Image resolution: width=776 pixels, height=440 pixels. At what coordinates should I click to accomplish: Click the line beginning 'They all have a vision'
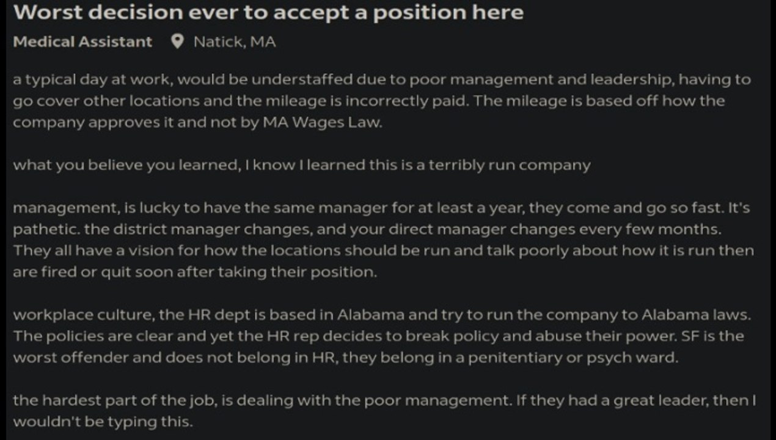point(383,251)
